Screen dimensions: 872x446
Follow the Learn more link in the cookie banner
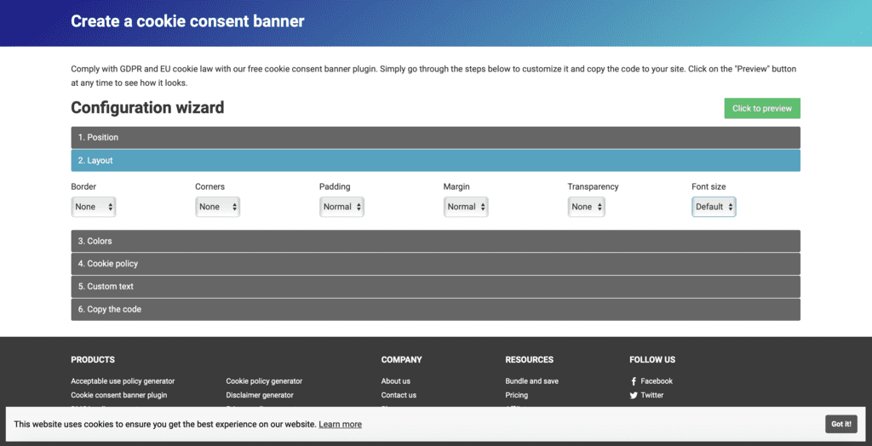click(x=340, y=424)
